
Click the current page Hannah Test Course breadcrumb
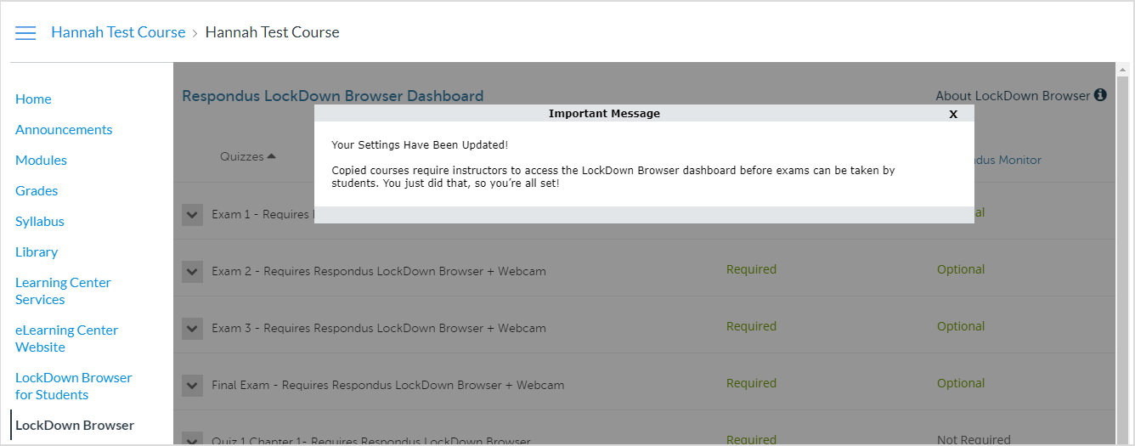(x=272, y=32)
